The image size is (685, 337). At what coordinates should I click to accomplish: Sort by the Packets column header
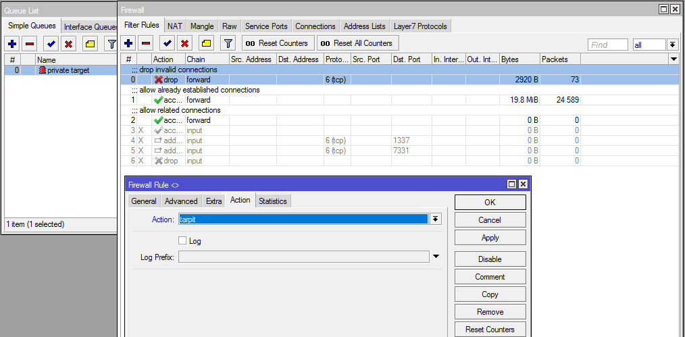(561, 59)
